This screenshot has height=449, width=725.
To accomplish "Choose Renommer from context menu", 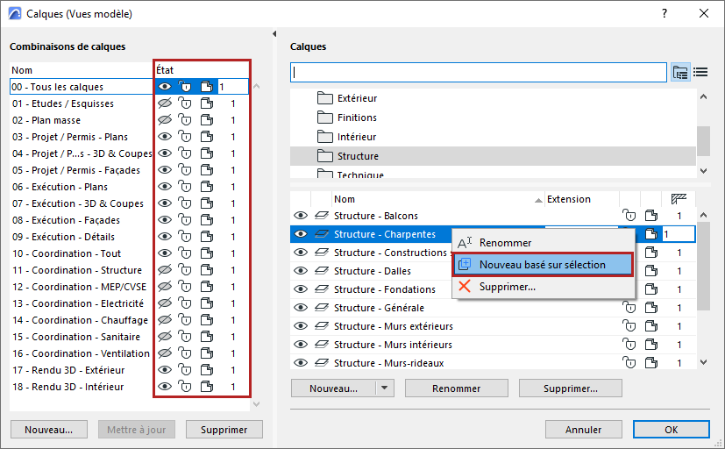I will tap(505, 243).
